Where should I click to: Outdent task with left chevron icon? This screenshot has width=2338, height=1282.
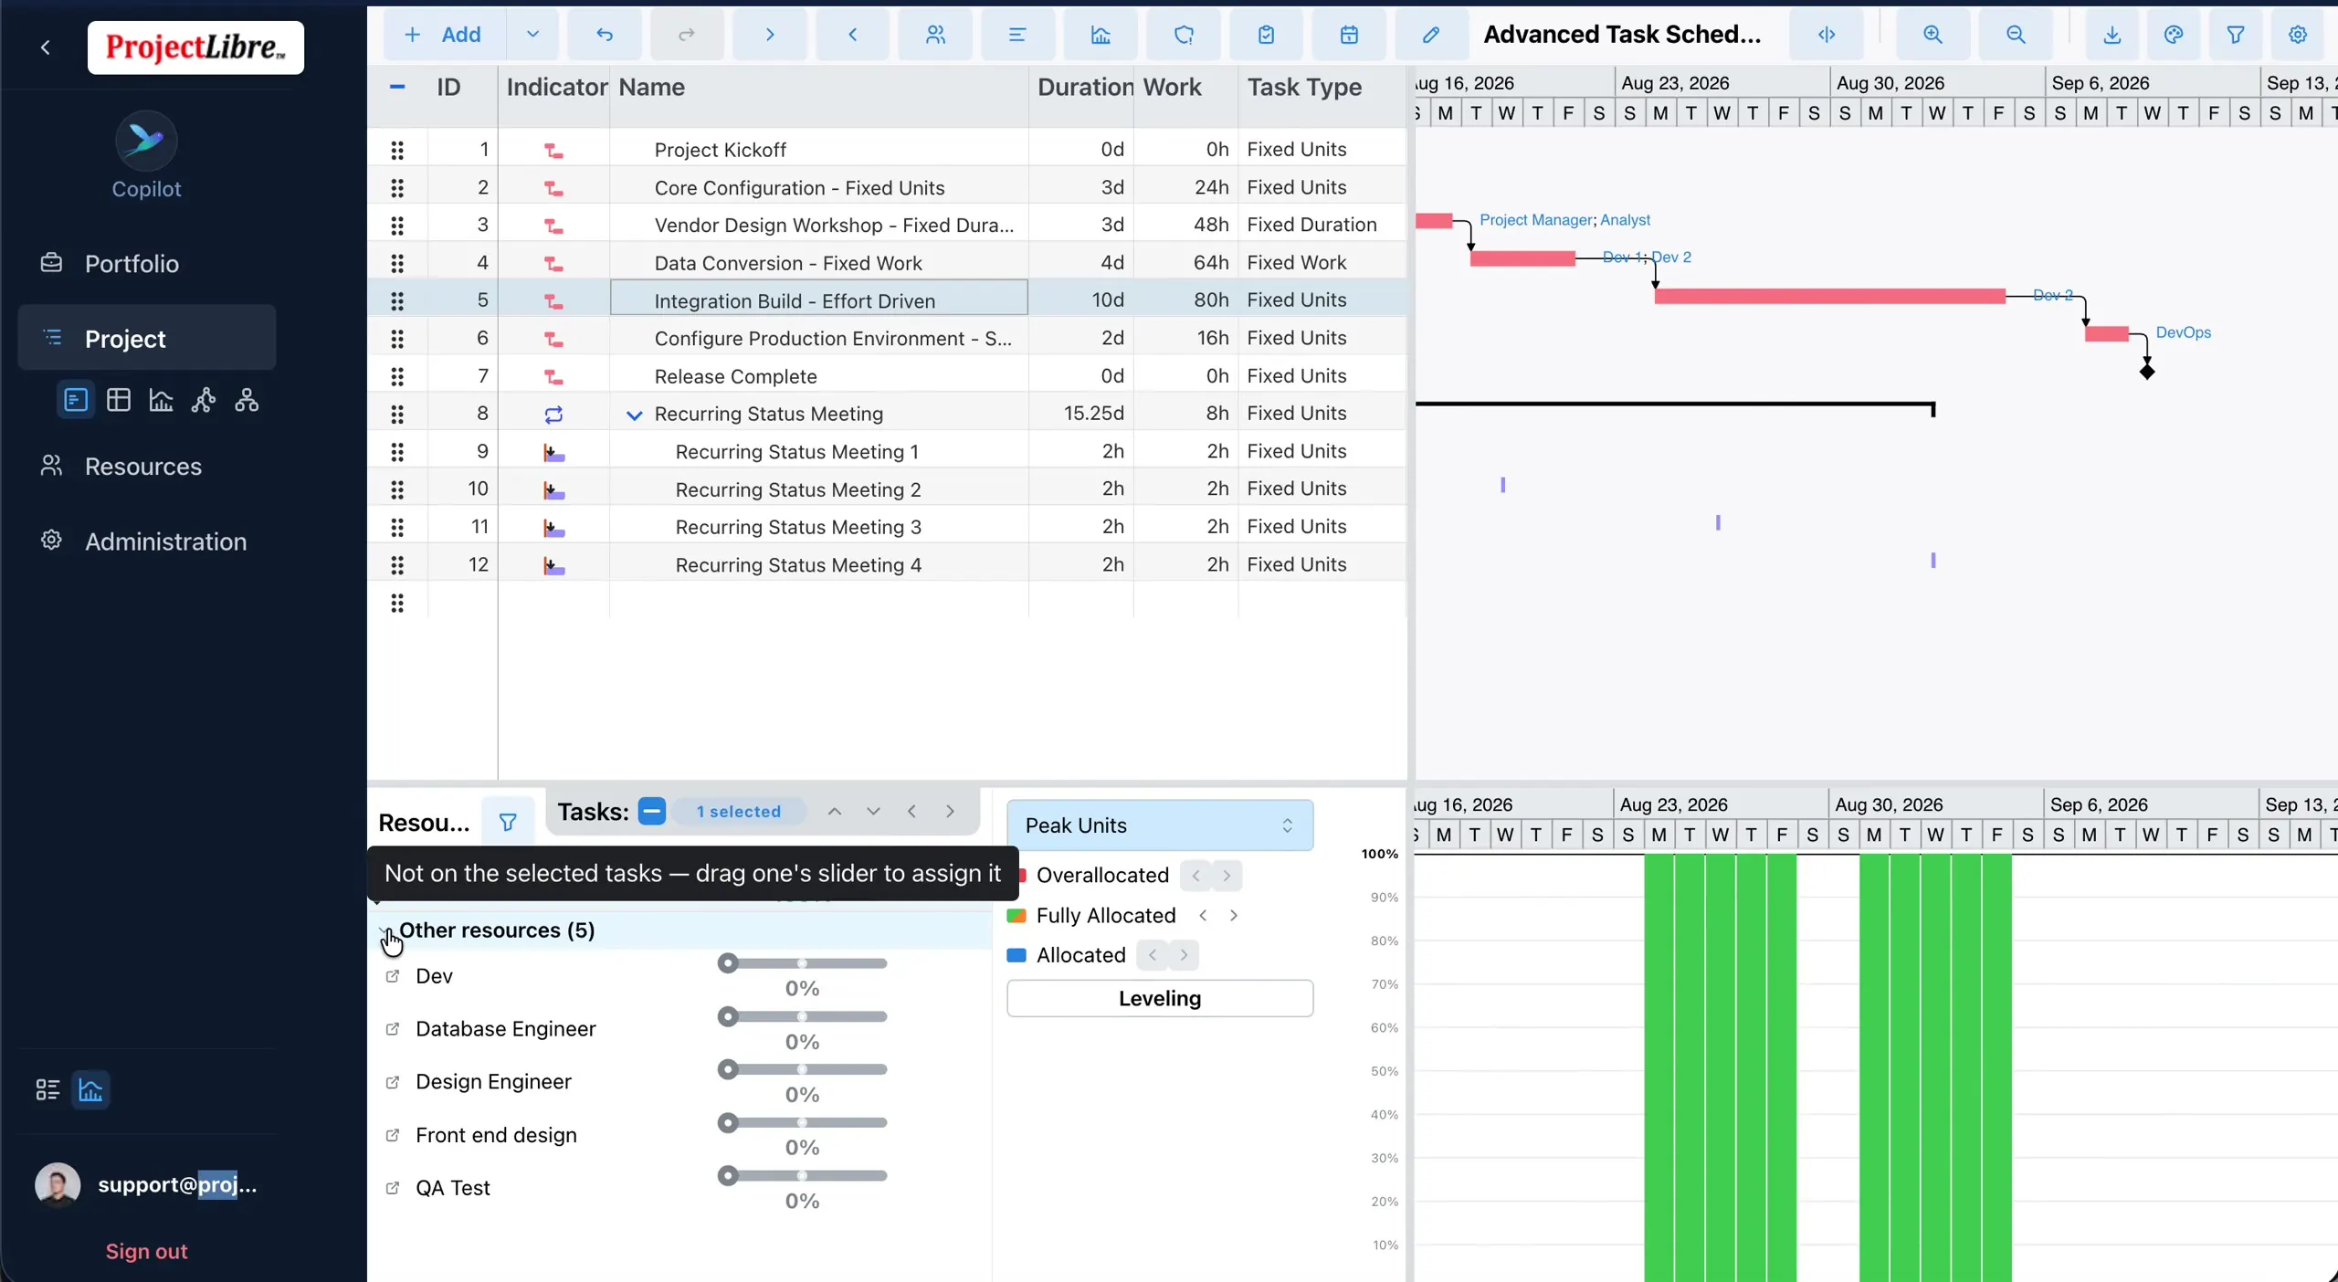pyautogui.click(x=852, y=35)
